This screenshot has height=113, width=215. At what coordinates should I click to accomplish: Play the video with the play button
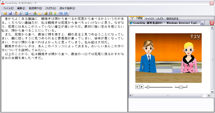point(137,87)
